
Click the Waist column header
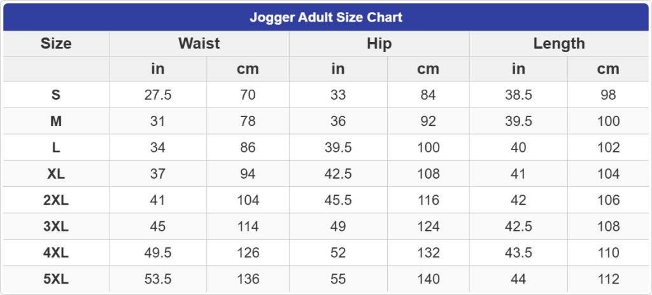tap(199, 43)
